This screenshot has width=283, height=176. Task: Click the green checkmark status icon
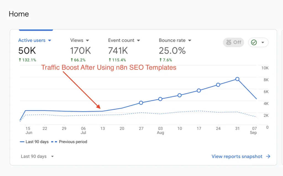tap(254, 42)
